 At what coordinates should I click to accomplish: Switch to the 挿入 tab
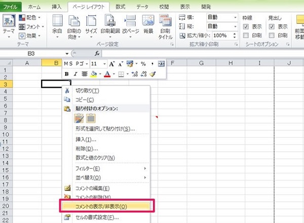pyautogui.click(x=56, y=7)
